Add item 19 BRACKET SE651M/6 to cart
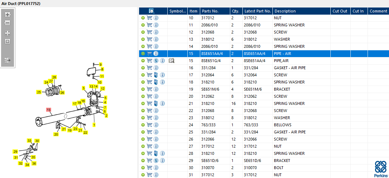The image size is (389, 178). (x=149, y=89)
